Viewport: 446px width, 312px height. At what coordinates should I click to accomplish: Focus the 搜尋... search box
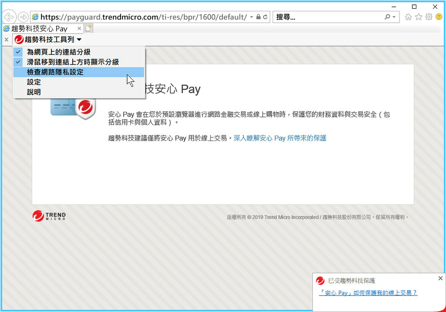(328, 17)
